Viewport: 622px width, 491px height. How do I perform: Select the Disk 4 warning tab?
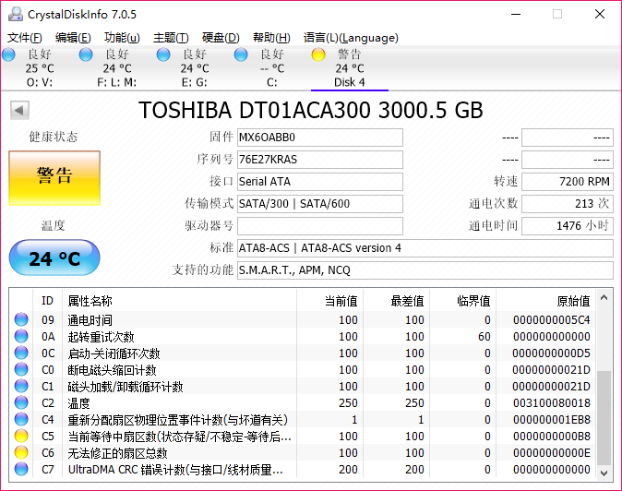pyautogui.click(x=350, y=68)
